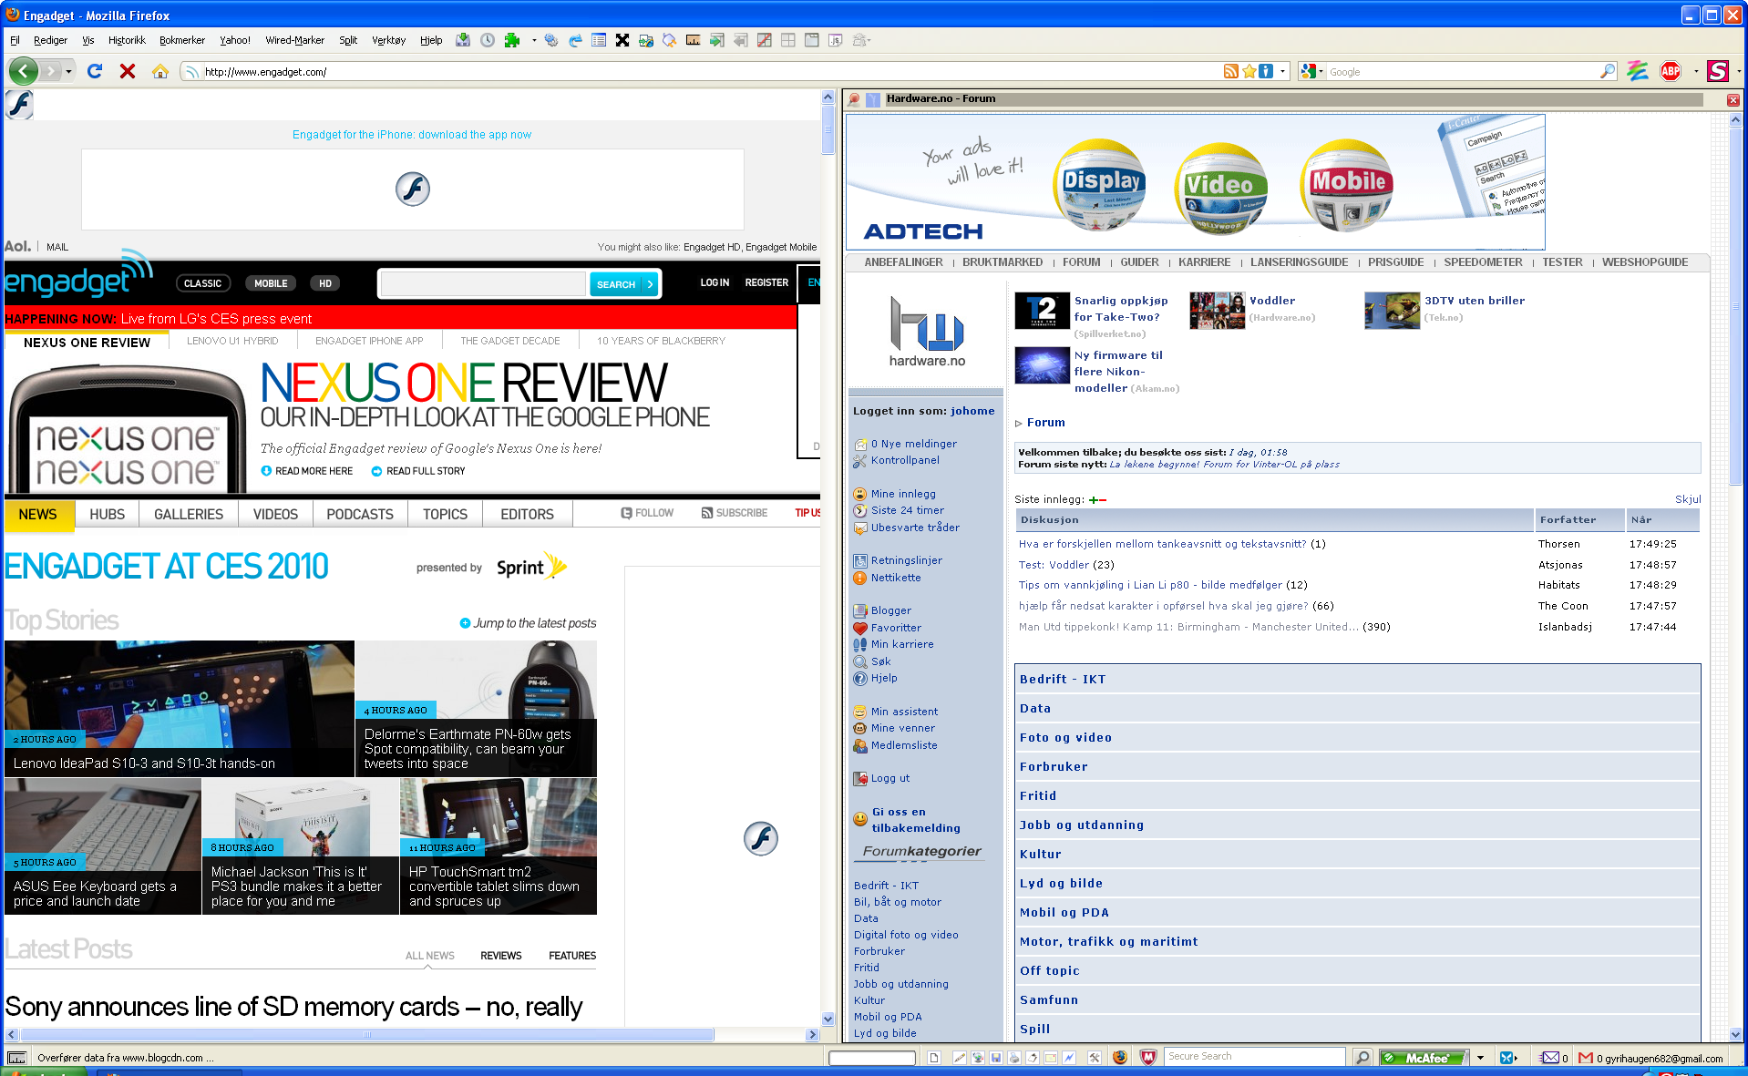The image size is (1748, 1076).
Task: Click the Engadget SEARCH button
Action: point(623,284)
